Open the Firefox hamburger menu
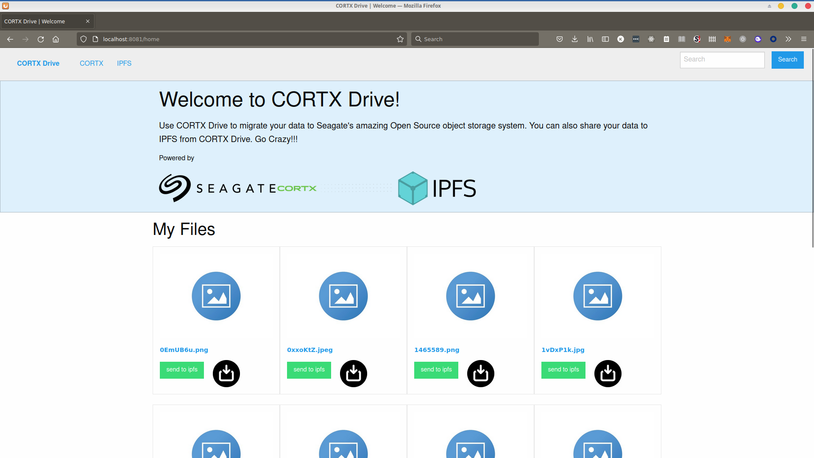 click(x=803, y=39)
